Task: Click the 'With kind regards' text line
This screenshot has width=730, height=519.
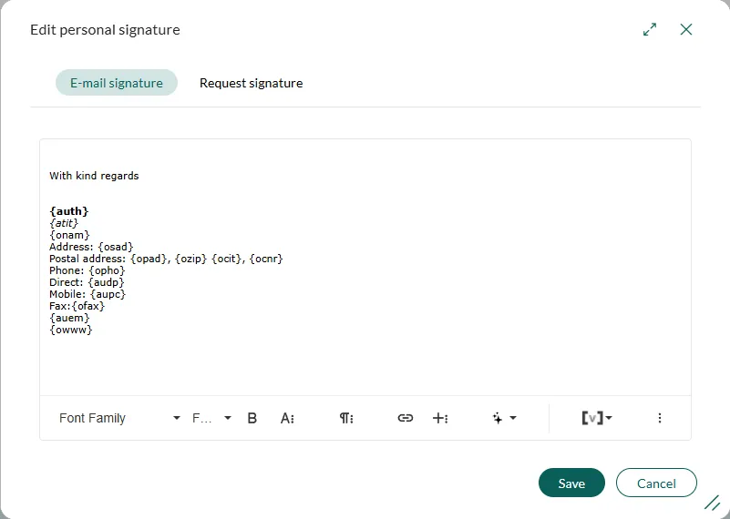Action: click(94, 176)
